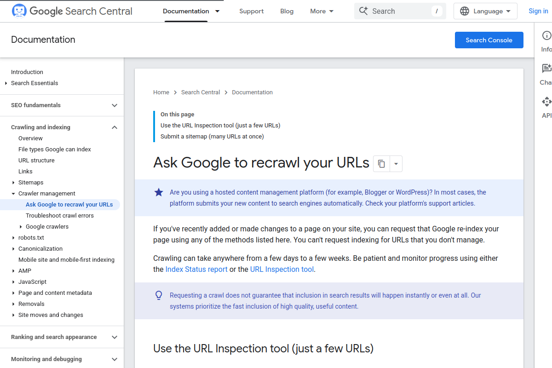Open the Language dropdown

tap(485, 11)
